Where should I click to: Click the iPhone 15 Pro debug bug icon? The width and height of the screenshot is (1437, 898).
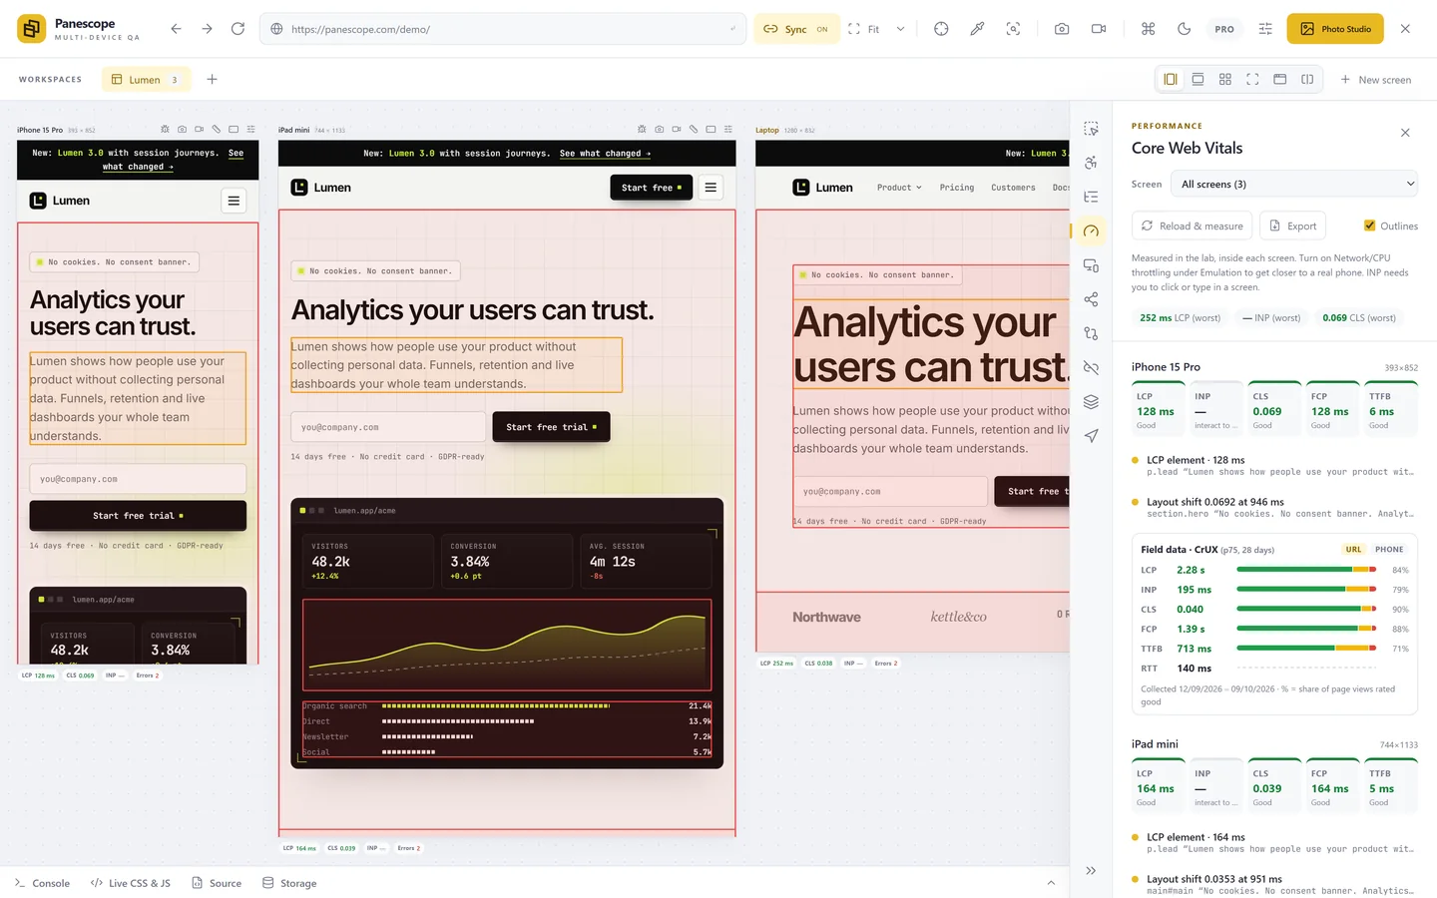165,130
